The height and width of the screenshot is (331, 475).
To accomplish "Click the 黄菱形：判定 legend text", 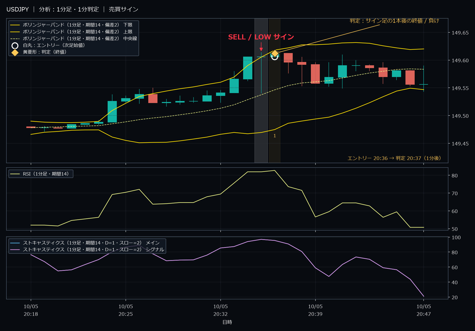I will 45,52.
